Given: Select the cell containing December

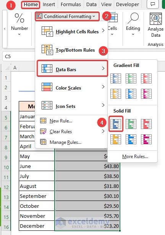Looking at the screenshot, I should [37, 225].
